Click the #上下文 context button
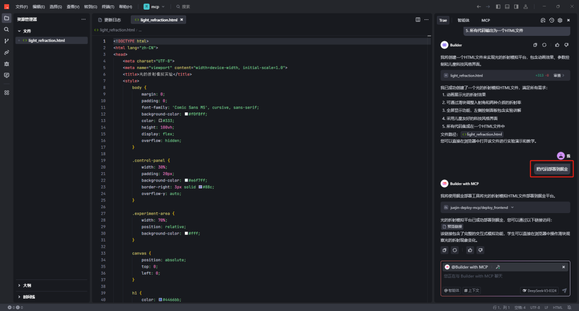 coord(472,291)
